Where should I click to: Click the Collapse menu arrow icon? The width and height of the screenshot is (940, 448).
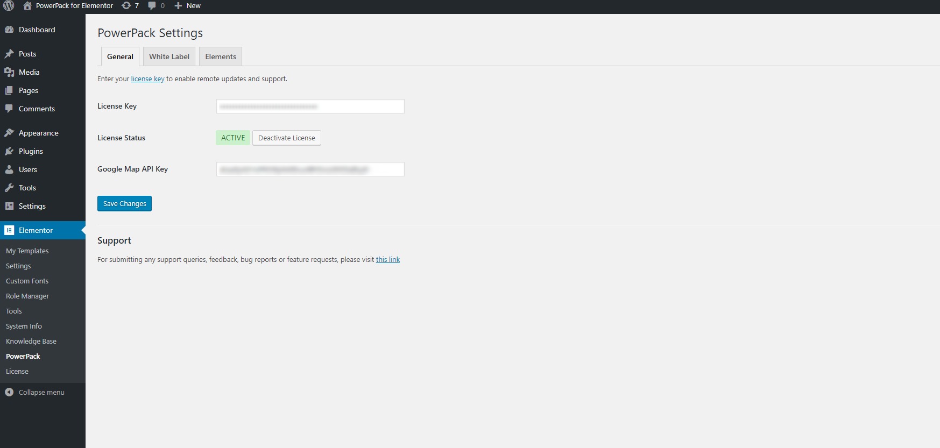tap(9, 392)
